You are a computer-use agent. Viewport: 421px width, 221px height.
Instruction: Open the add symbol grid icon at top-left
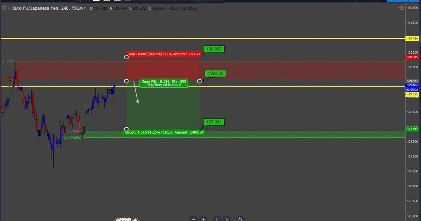4,8
